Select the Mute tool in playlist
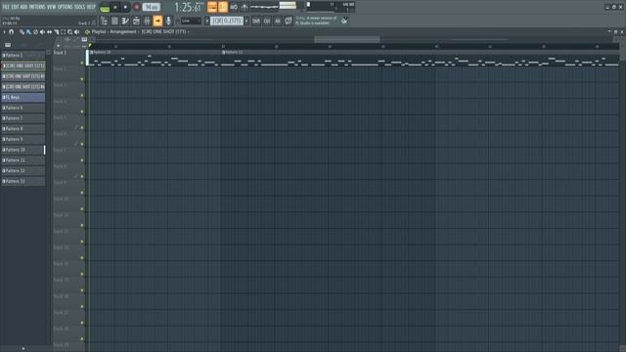This screenshot has height=352, width=626. click(x=42, y=32)
